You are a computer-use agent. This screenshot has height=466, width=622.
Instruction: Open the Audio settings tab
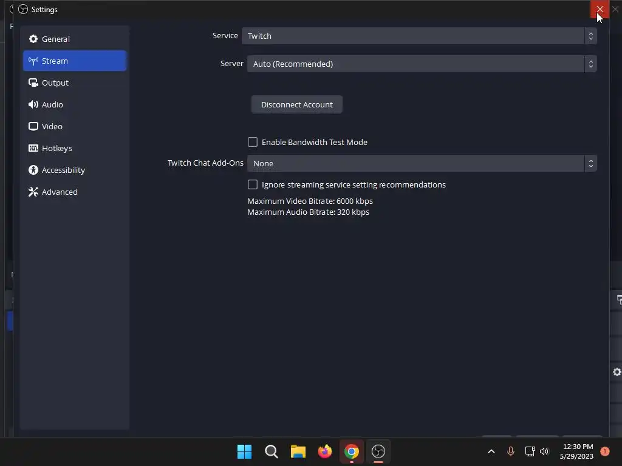75,104
